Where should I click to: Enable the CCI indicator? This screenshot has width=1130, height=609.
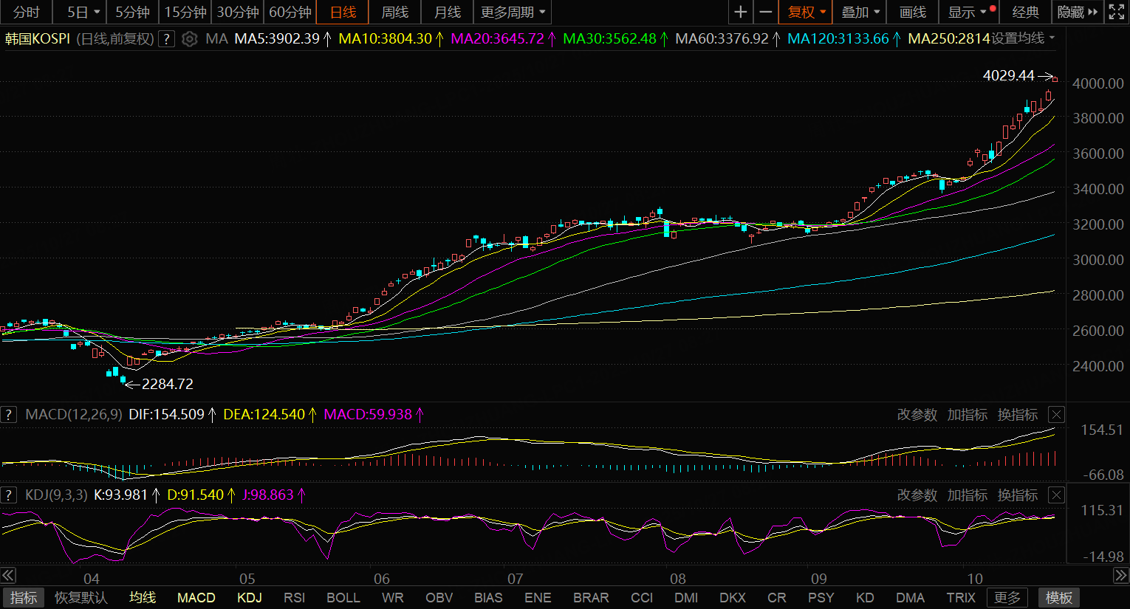click(x=642, y=598)
